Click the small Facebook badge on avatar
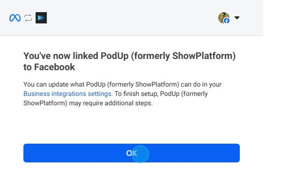Image resolution: width=281 pixels, height=190 pixels. click(227, 21)
